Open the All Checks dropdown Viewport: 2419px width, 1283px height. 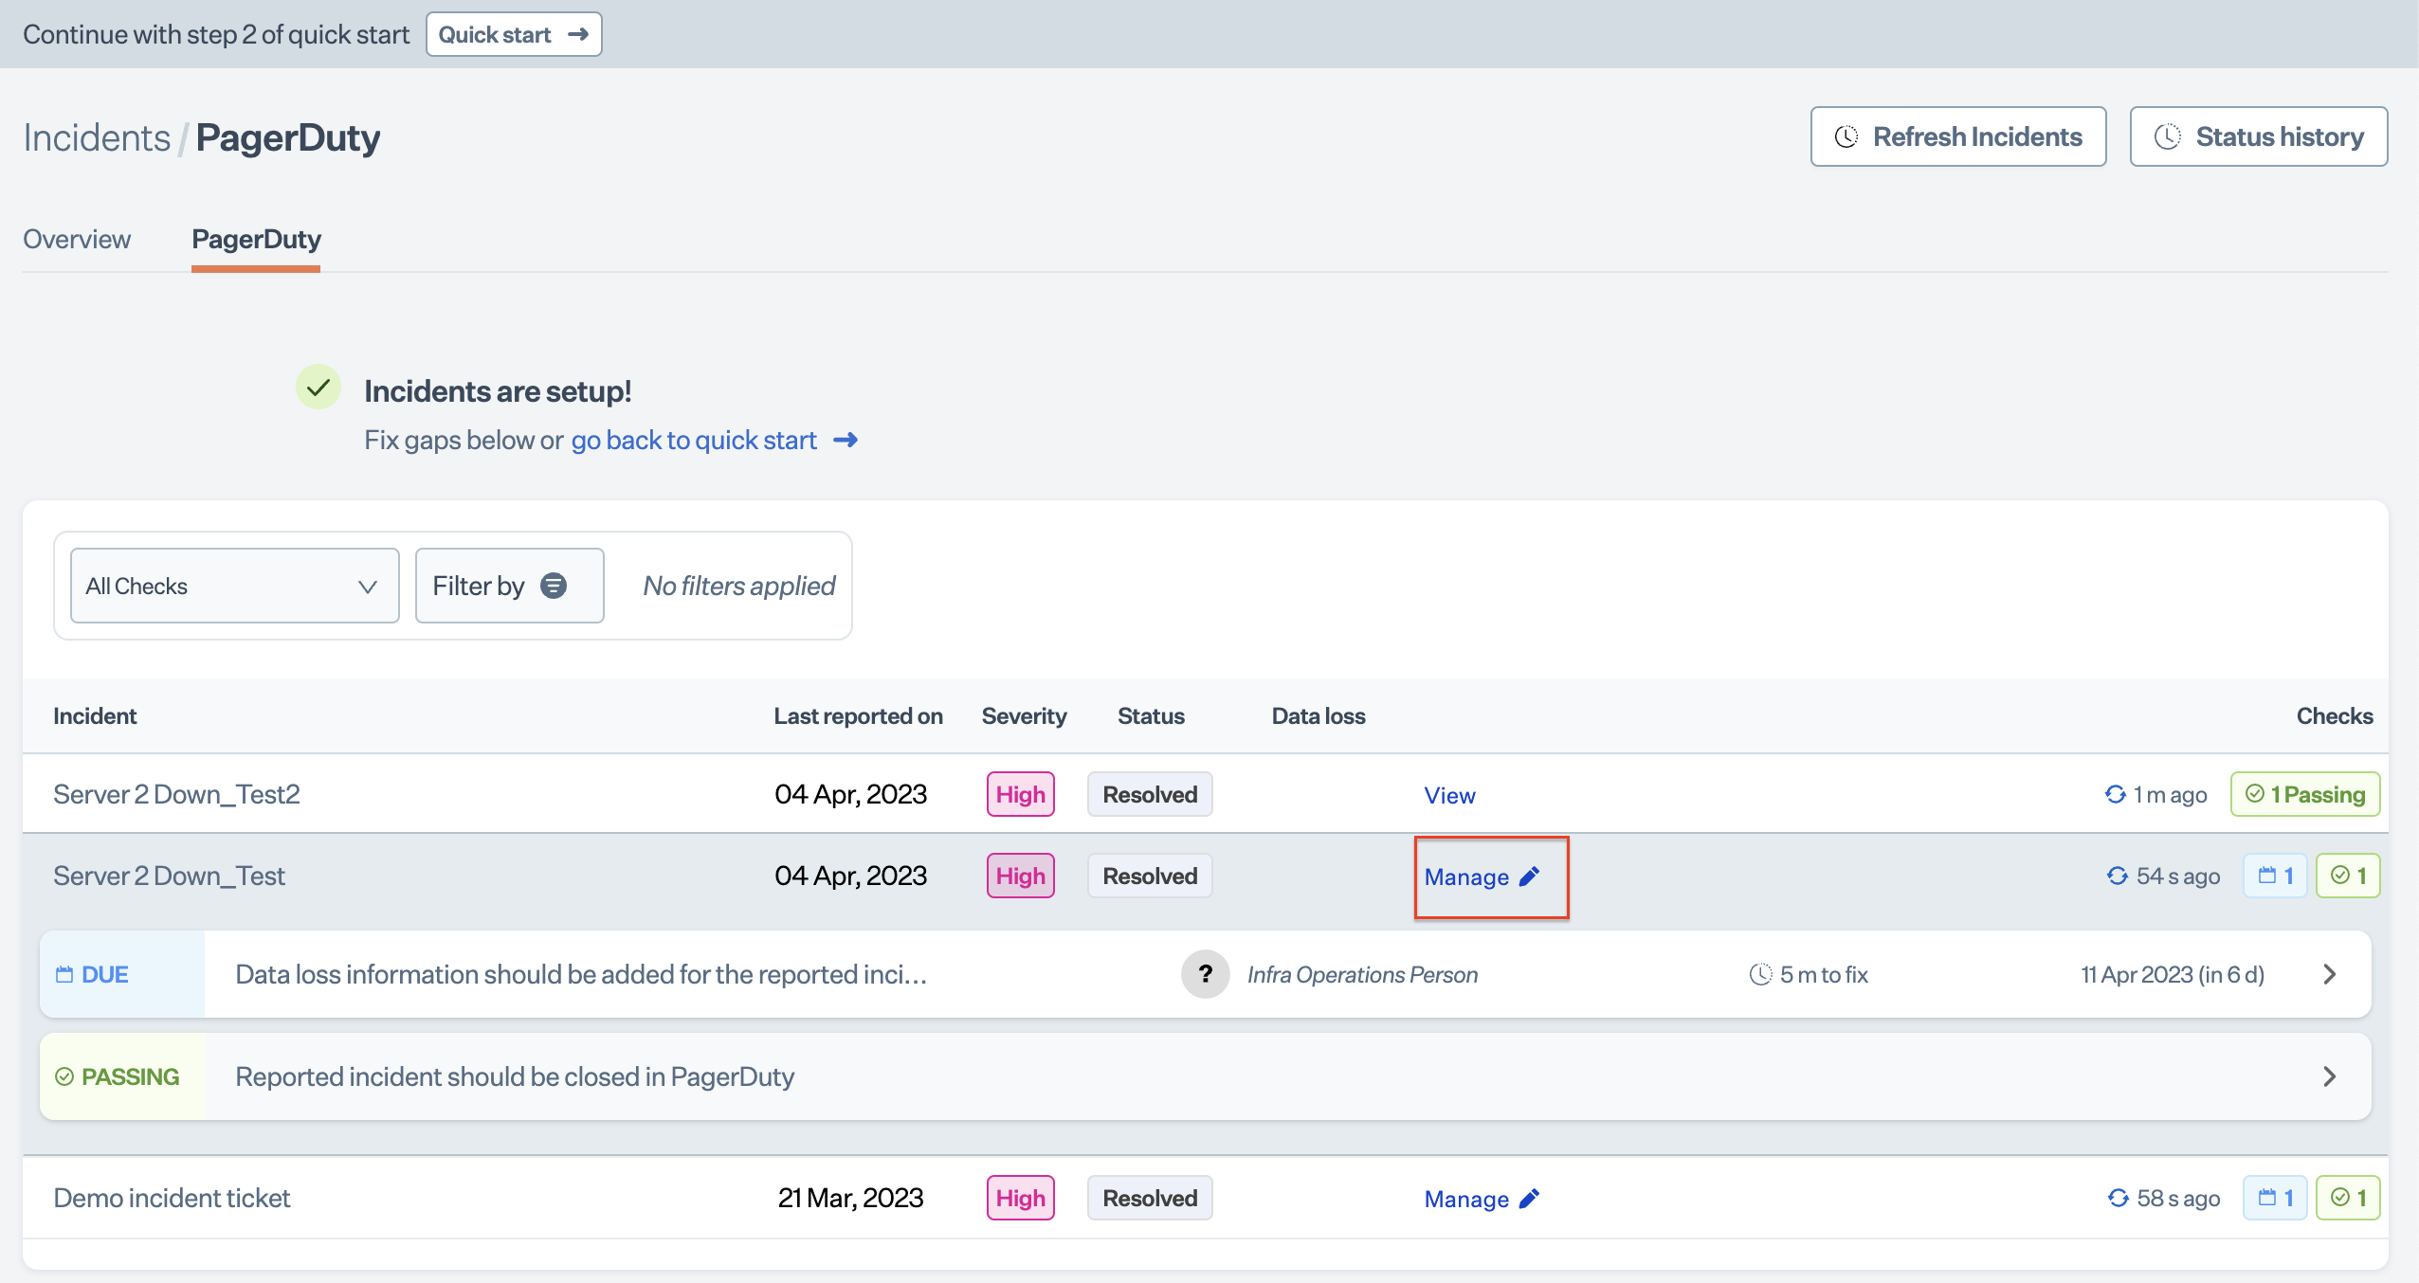click(x=234, y=586)
